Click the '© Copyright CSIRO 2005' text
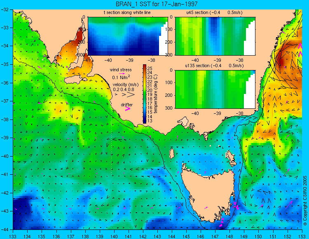 pyautogui.click(x=305, y=201)
